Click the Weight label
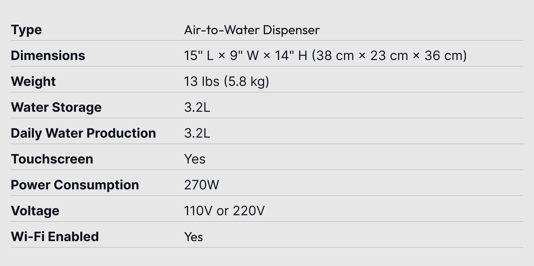Screen dimensions: 534x266 [x=33, y=82]
